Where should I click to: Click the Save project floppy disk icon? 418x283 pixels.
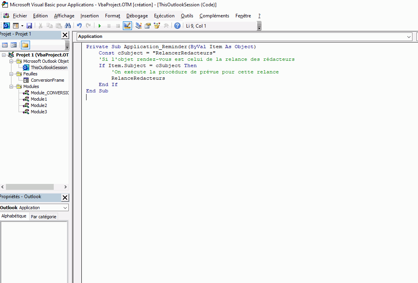pos(29,26)
